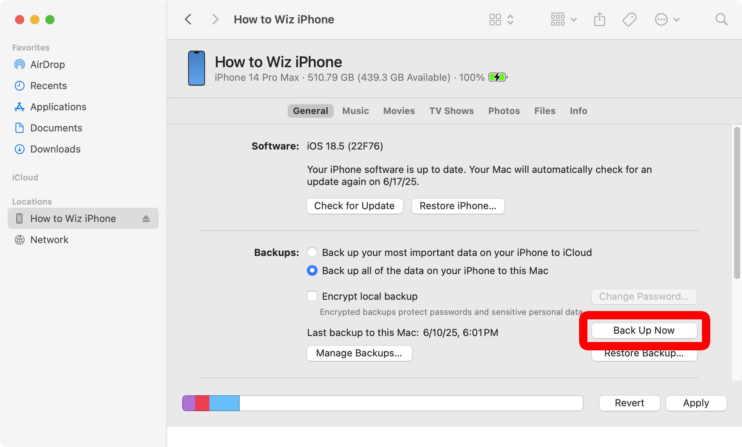Open the Share menu in the toolbar

[x=599, y=19]
